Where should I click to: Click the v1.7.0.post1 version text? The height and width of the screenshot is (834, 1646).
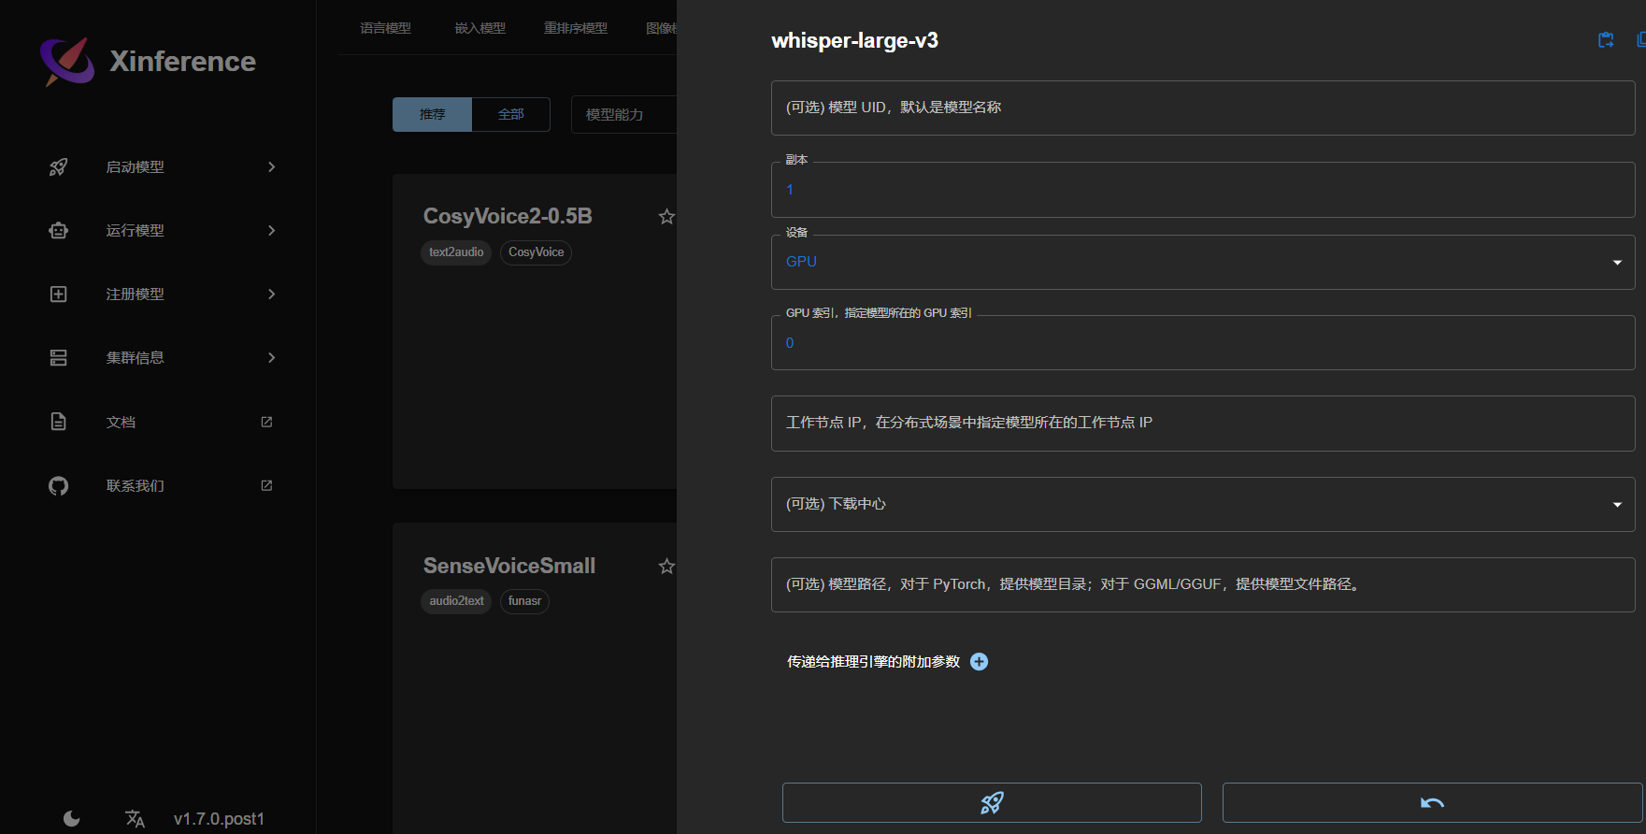(219, 819)
